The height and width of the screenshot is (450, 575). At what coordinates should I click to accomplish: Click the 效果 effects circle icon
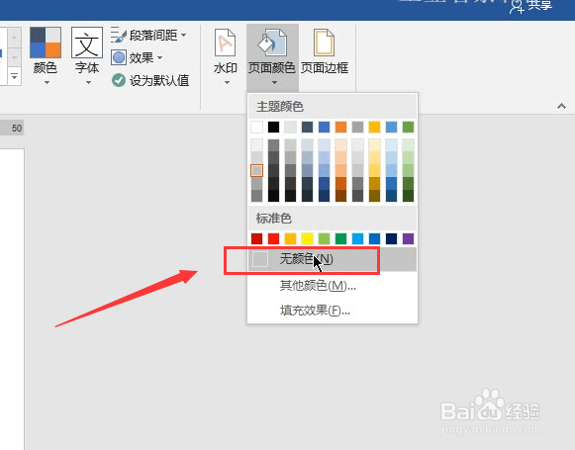[119, 58]
